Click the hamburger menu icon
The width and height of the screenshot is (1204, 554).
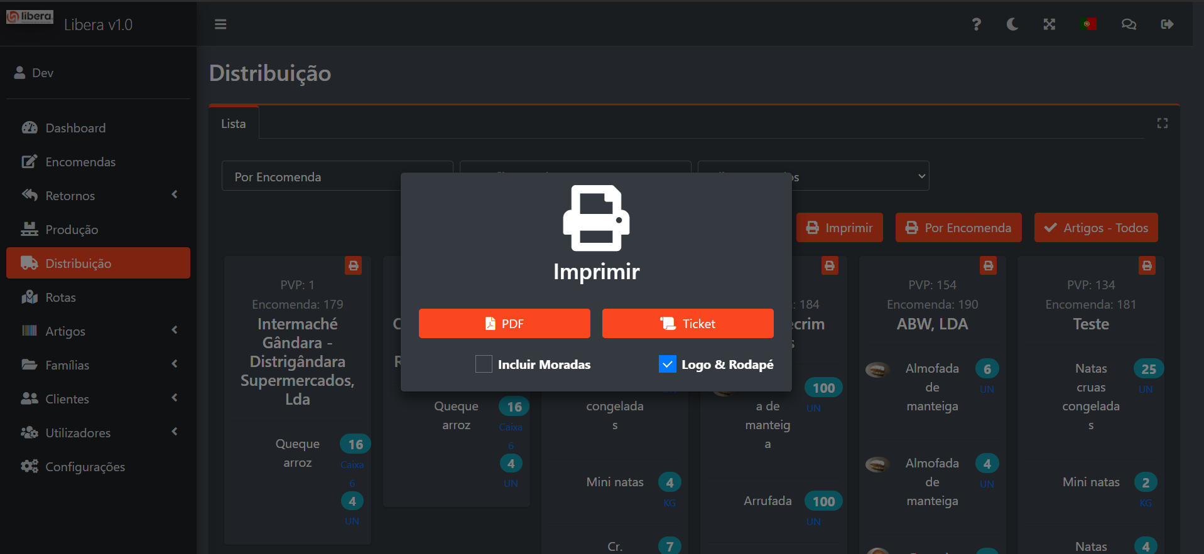pyautogui.click(x=220, y=24)
